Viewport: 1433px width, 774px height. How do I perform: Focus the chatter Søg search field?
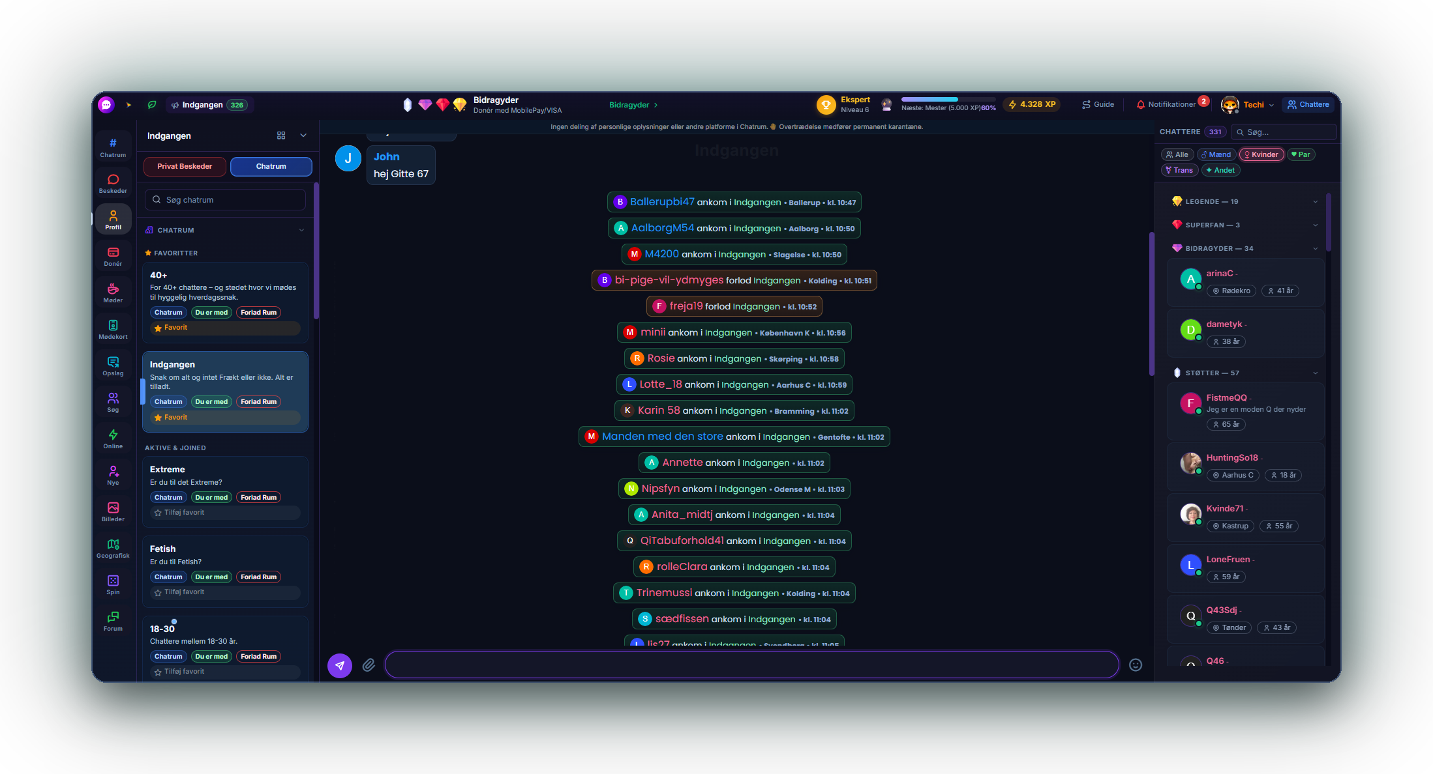pyautogui.click(x=1284, y=132)
